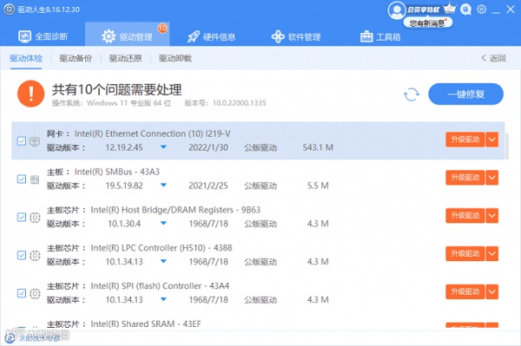Image resolution: width=521 pixels, height=346 pixels.
Task: Open settings gear in title bar
Action: coord(481,10)
